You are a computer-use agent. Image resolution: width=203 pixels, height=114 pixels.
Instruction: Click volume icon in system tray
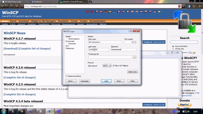click(189, 111)
